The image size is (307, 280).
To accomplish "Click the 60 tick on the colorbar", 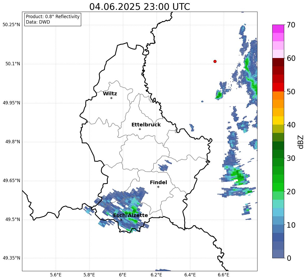I will pos(291,58).
